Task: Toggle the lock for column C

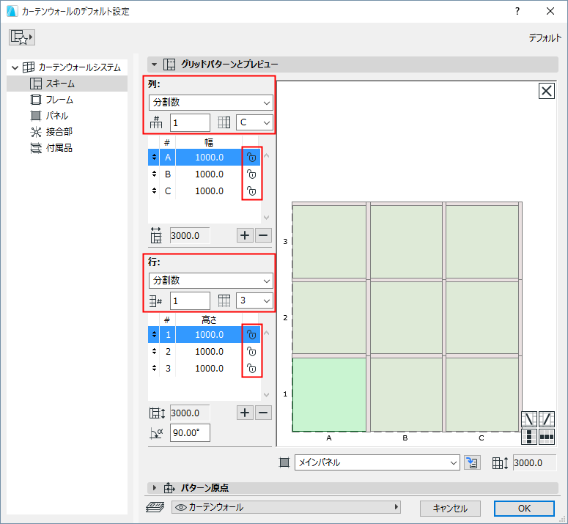Action: [251, 191]
